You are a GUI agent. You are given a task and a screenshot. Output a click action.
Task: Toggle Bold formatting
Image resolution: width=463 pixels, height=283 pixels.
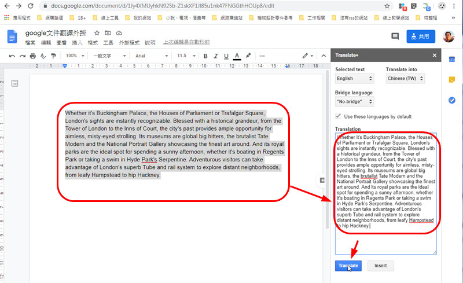(x=205, y=56)
